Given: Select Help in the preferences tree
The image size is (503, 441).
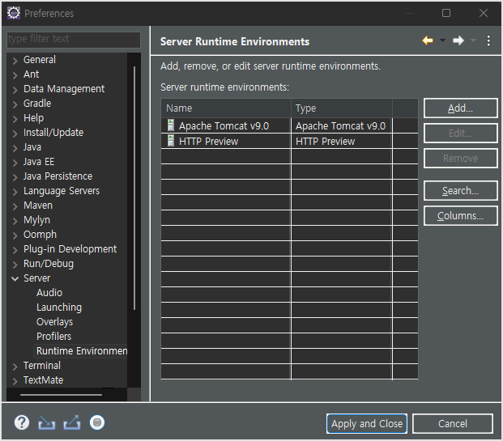Looking at the screenshot, I should [33, 118].
